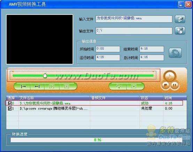Stop the preview playback
193x152 pixels.
click(x=165, y=85)
